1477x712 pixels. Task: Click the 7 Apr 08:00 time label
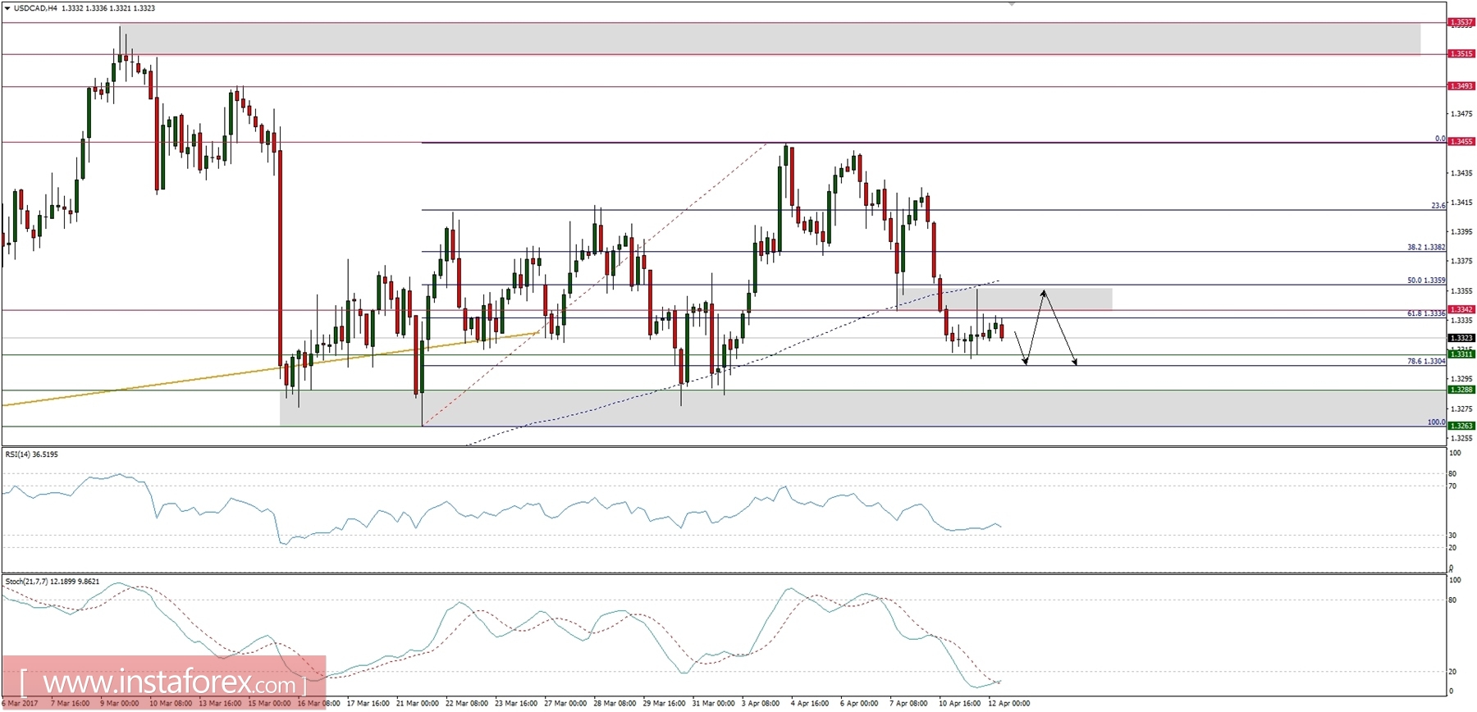[908, 704]
